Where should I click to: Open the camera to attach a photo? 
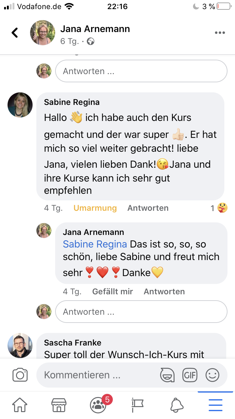20,375
